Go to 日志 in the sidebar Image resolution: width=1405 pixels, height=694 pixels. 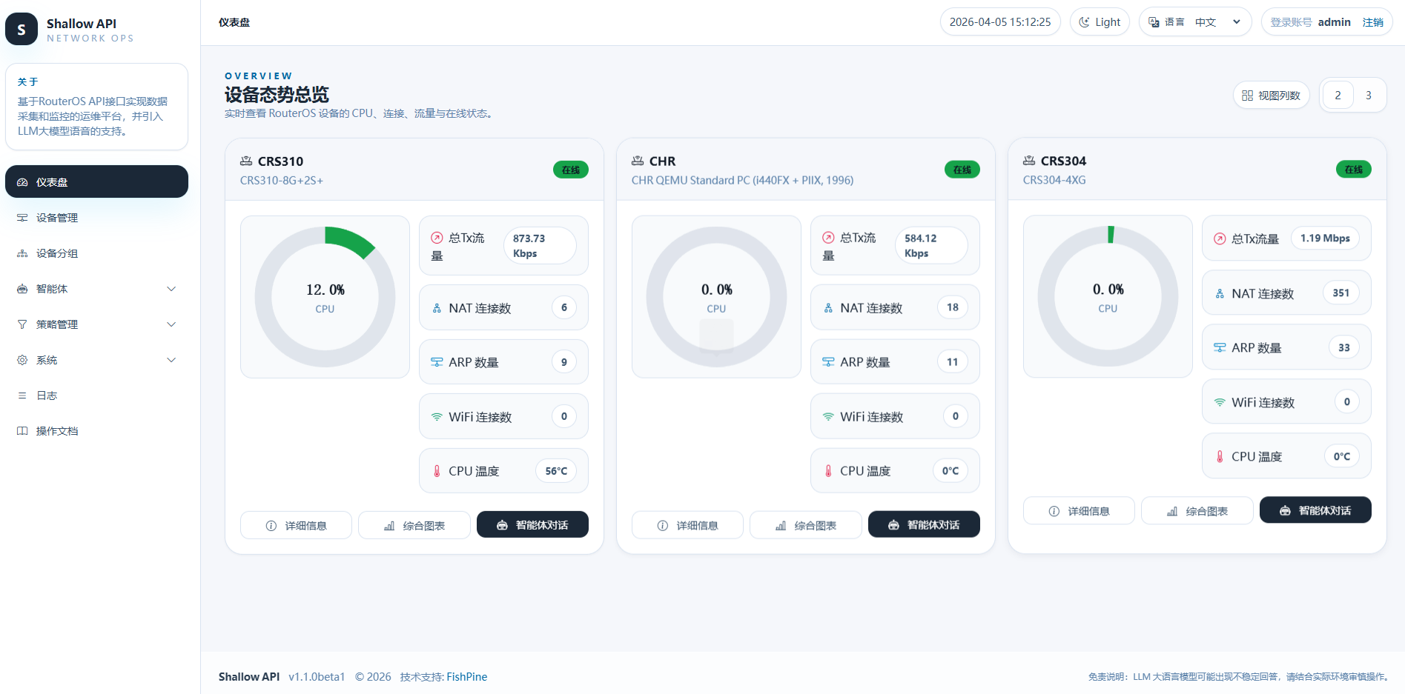click(x=47, y=396)
